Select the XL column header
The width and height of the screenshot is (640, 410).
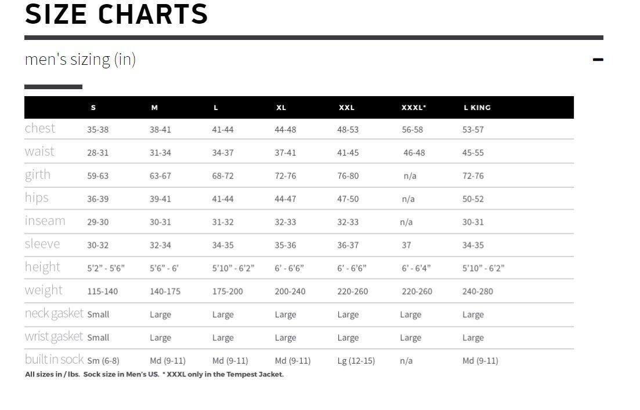pos(281,108)
